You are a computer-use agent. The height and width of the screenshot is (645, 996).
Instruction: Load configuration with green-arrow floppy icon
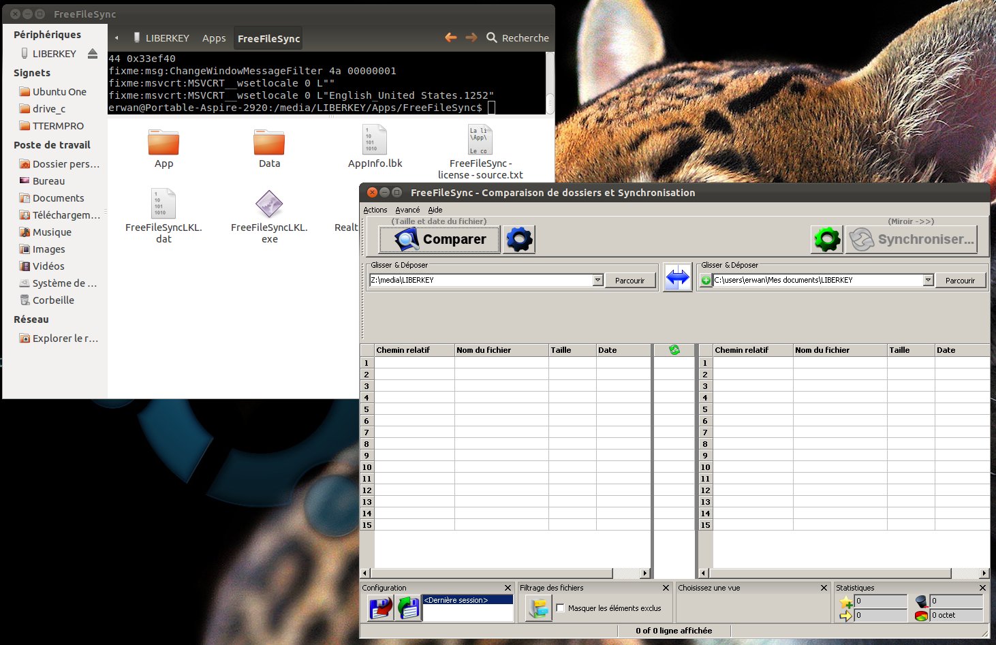pyautogui.click(x=408, y=608)
